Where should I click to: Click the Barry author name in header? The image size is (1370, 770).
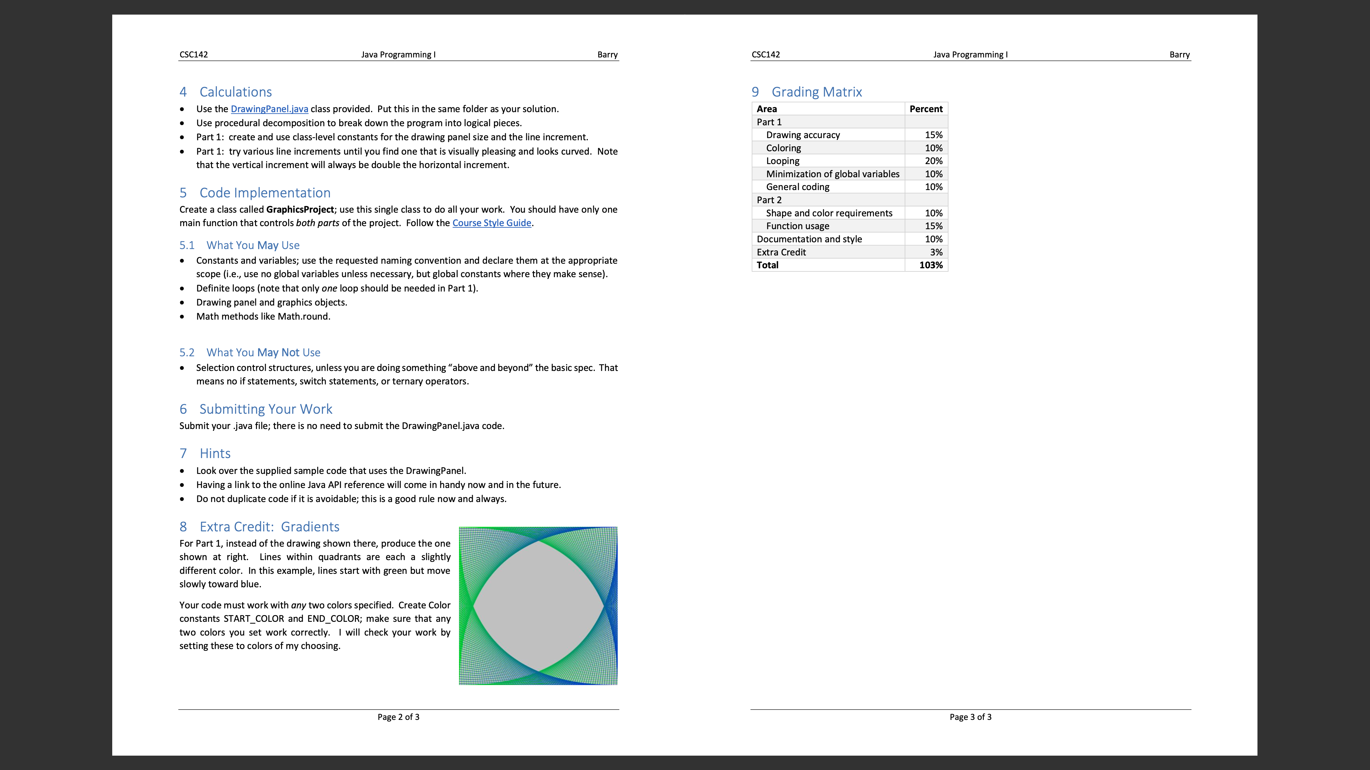tap(607, 54)
